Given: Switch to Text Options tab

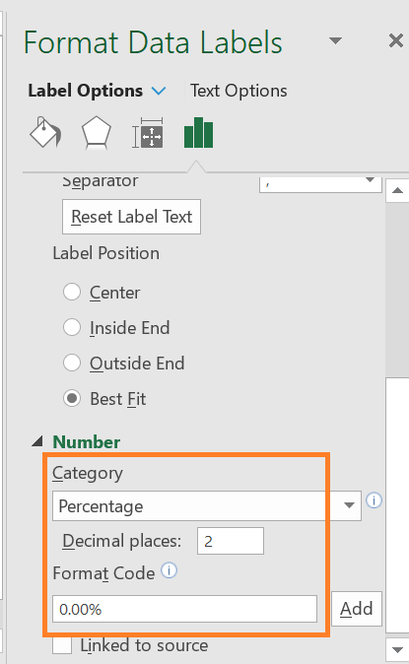Looking at the screenshot, I should click(239, 91).
